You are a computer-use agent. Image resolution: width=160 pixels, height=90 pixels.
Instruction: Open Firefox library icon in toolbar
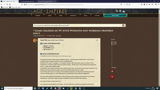142,4
